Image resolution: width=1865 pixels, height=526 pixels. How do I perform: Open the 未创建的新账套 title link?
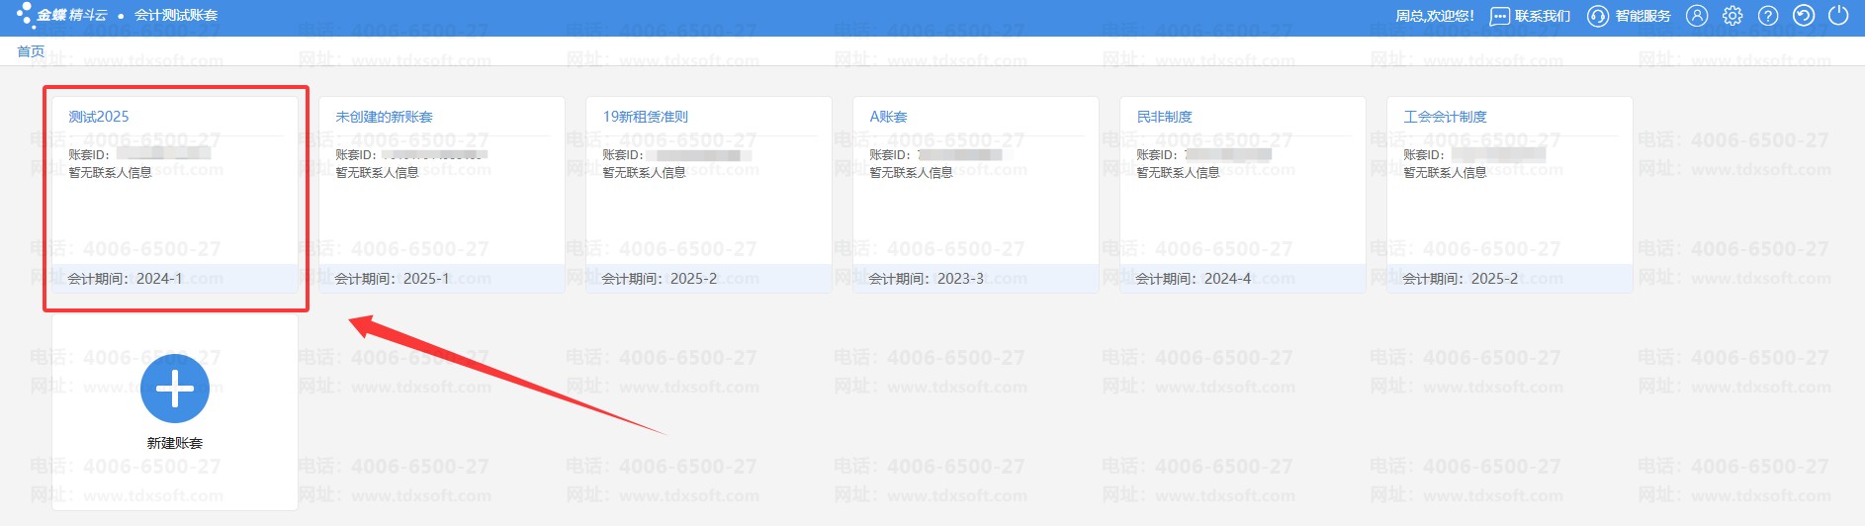pos(384,117)
